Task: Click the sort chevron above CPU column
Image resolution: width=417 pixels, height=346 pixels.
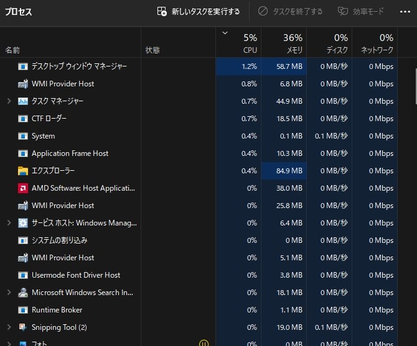Action: pyautogui.click(x=225, y=33)
